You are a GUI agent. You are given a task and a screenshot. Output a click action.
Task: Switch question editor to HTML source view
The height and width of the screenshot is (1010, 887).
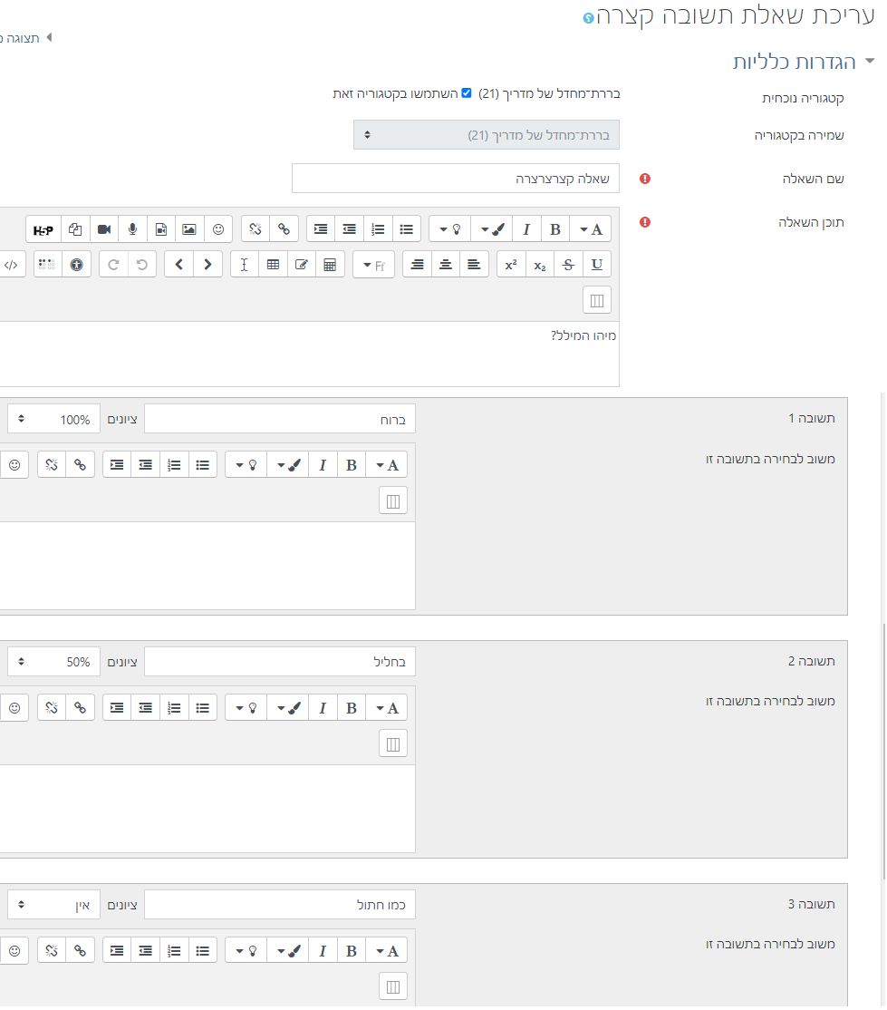[11, 265]
